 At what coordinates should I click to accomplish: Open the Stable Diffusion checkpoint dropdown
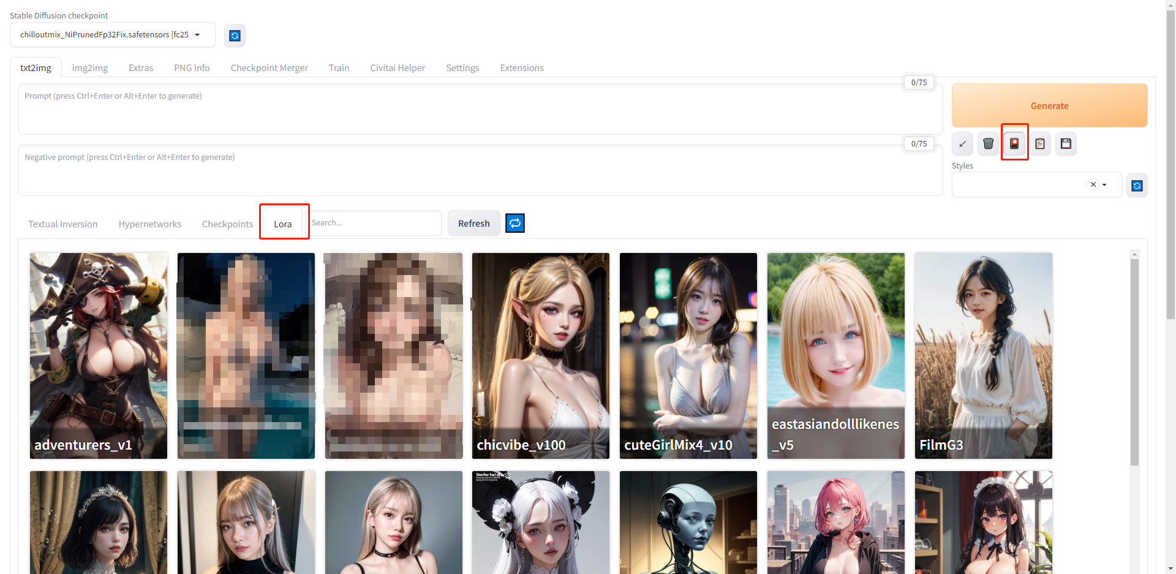click(112, 35)
